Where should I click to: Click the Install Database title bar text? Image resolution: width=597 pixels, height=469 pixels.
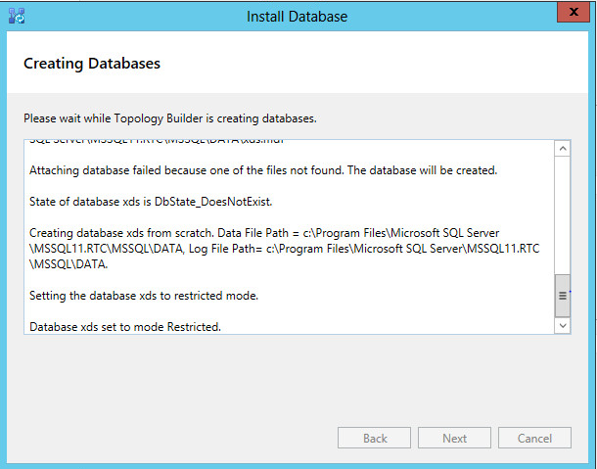(x=298, y=17)
